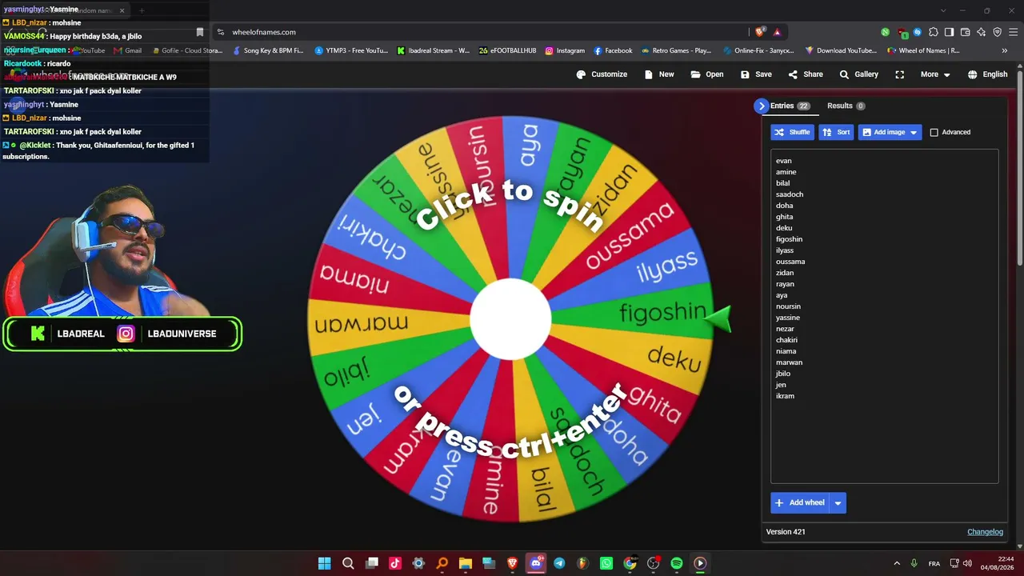This screenshot has height=576, width=1024.
Task: Open Leo AI sparkle icon
Action: (x=981, y=32)
